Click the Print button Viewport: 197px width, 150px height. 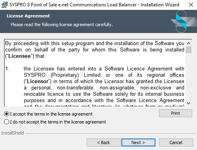(x=176, y=113)
